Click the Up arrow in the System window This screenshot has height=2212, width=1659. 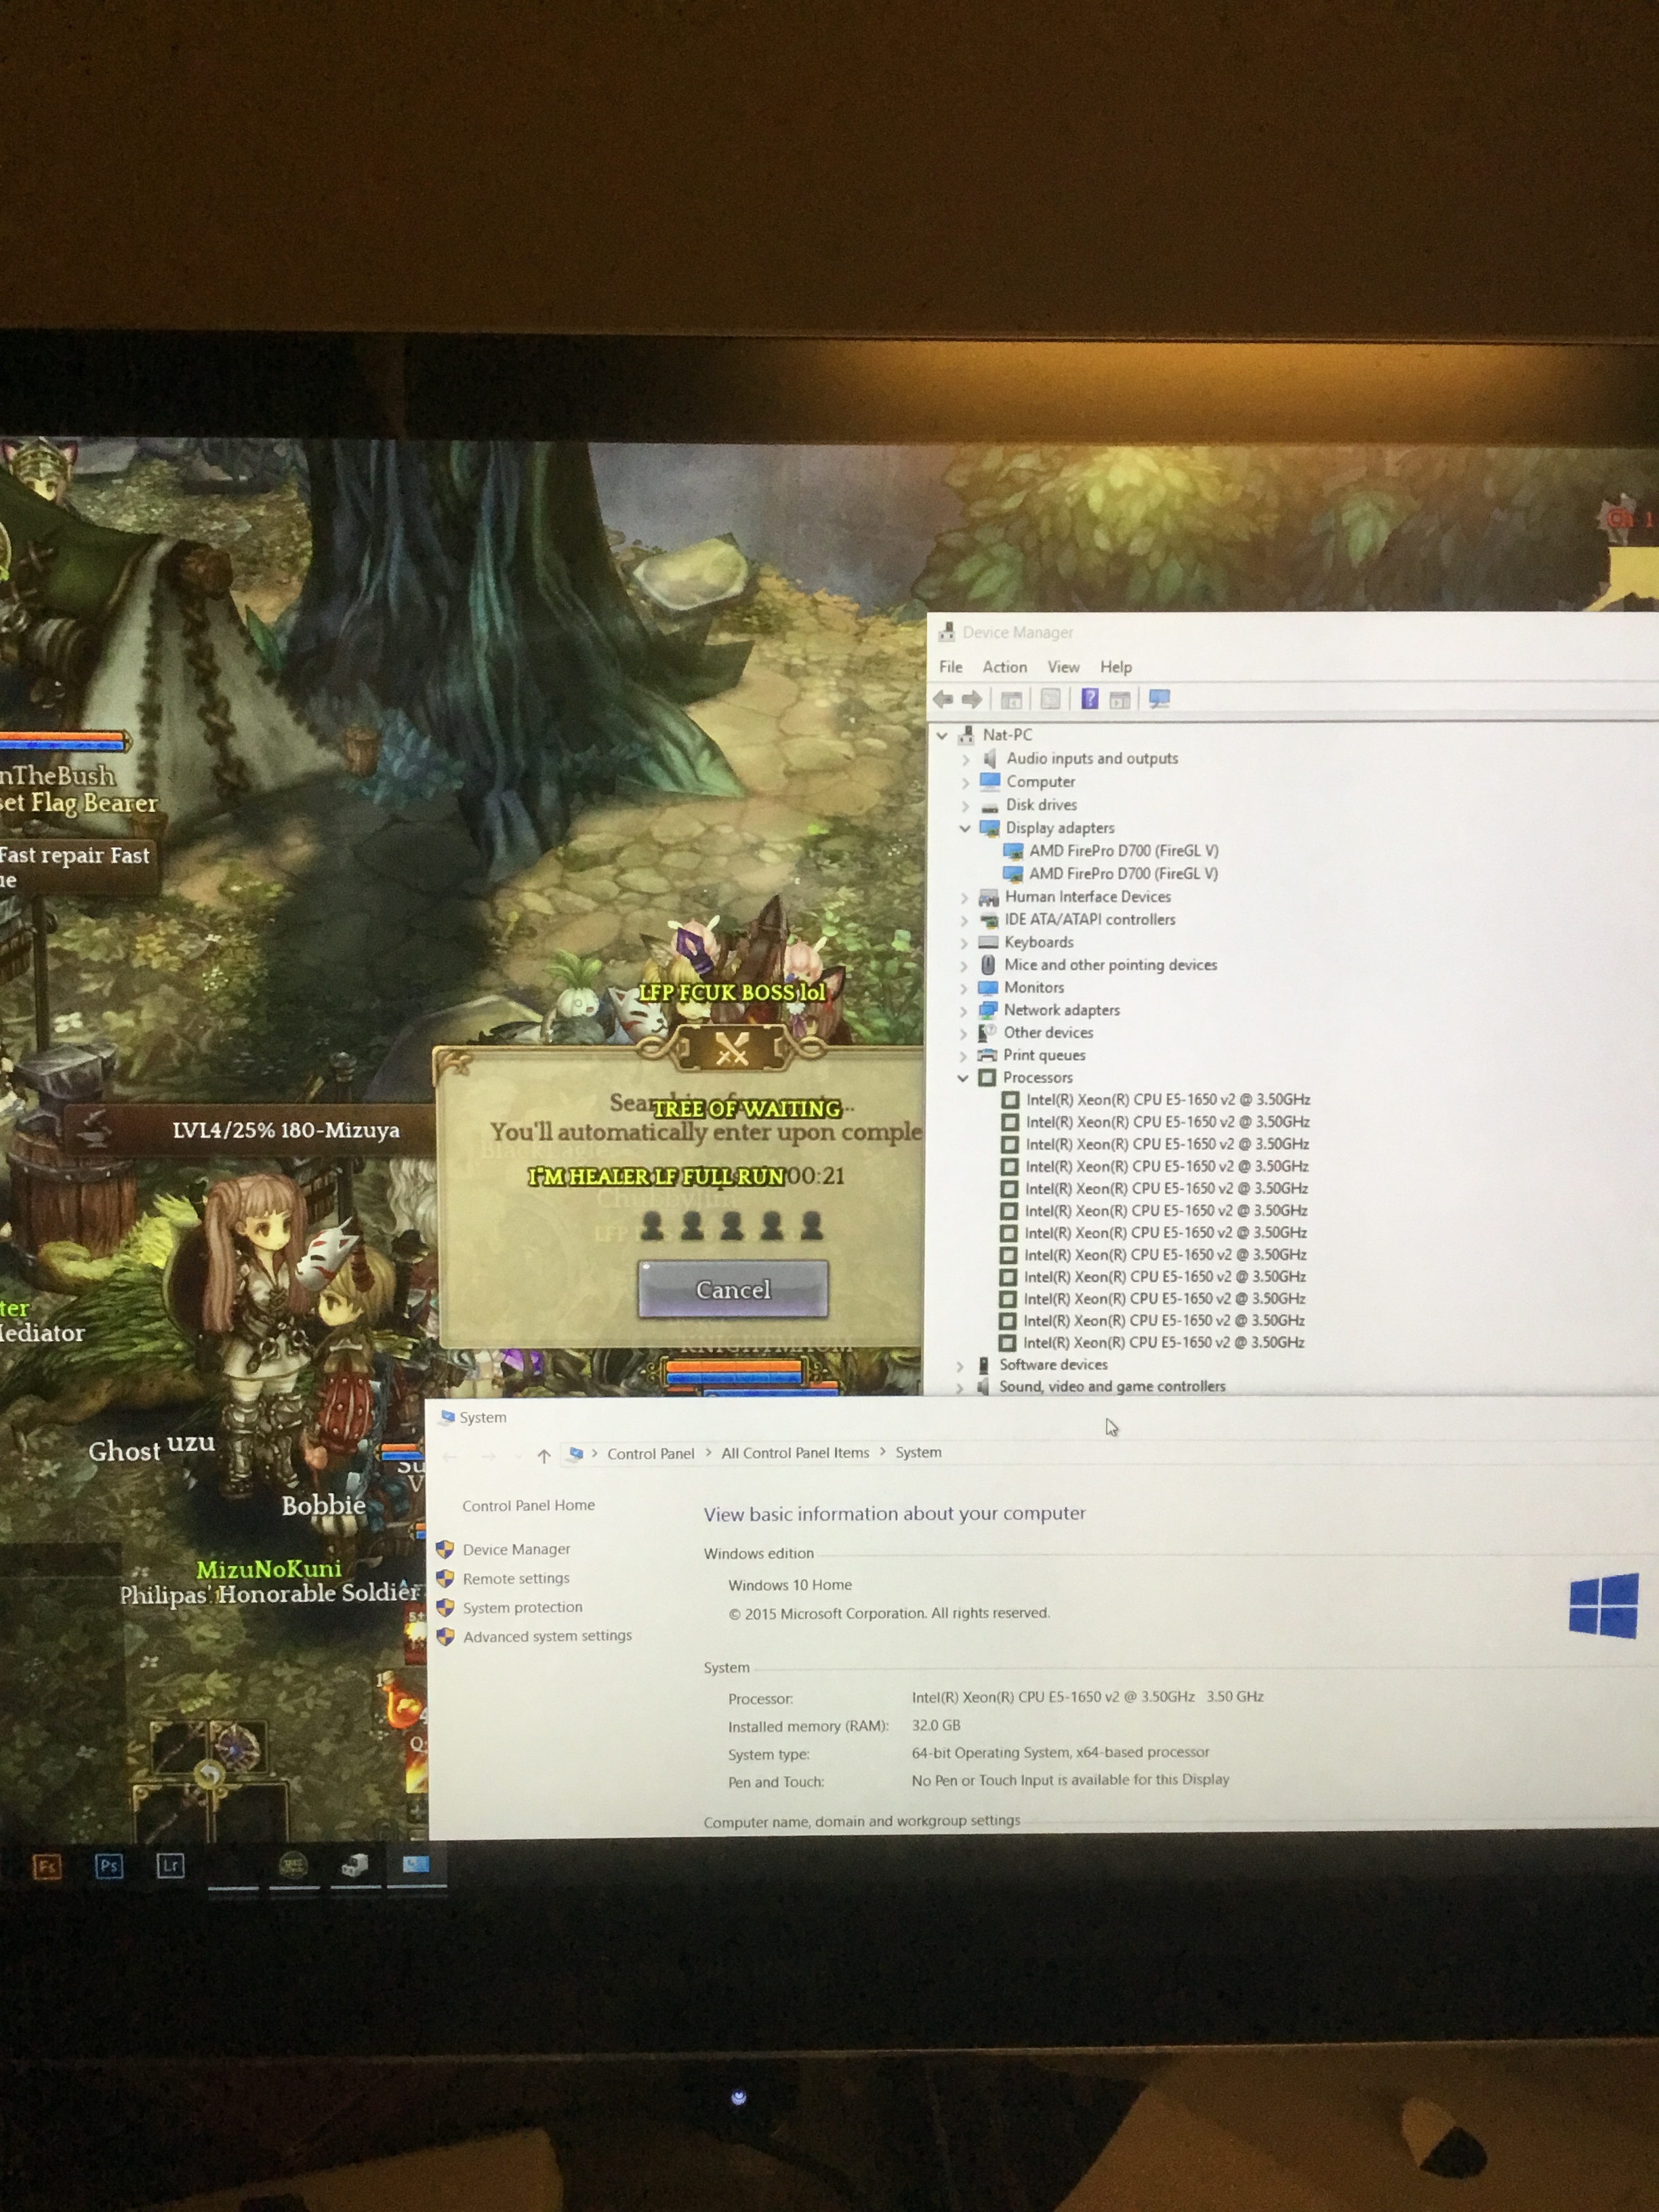(543, 1456)
